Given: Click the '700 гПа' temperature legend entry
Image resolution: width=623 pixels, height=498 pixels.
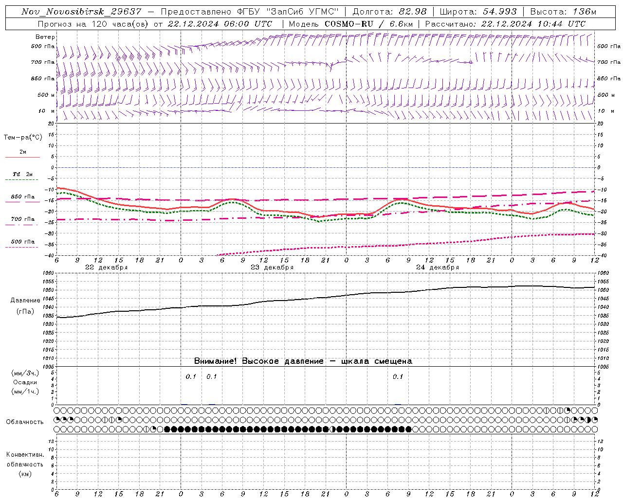Looking at the screenshot, I should [22, 219].
